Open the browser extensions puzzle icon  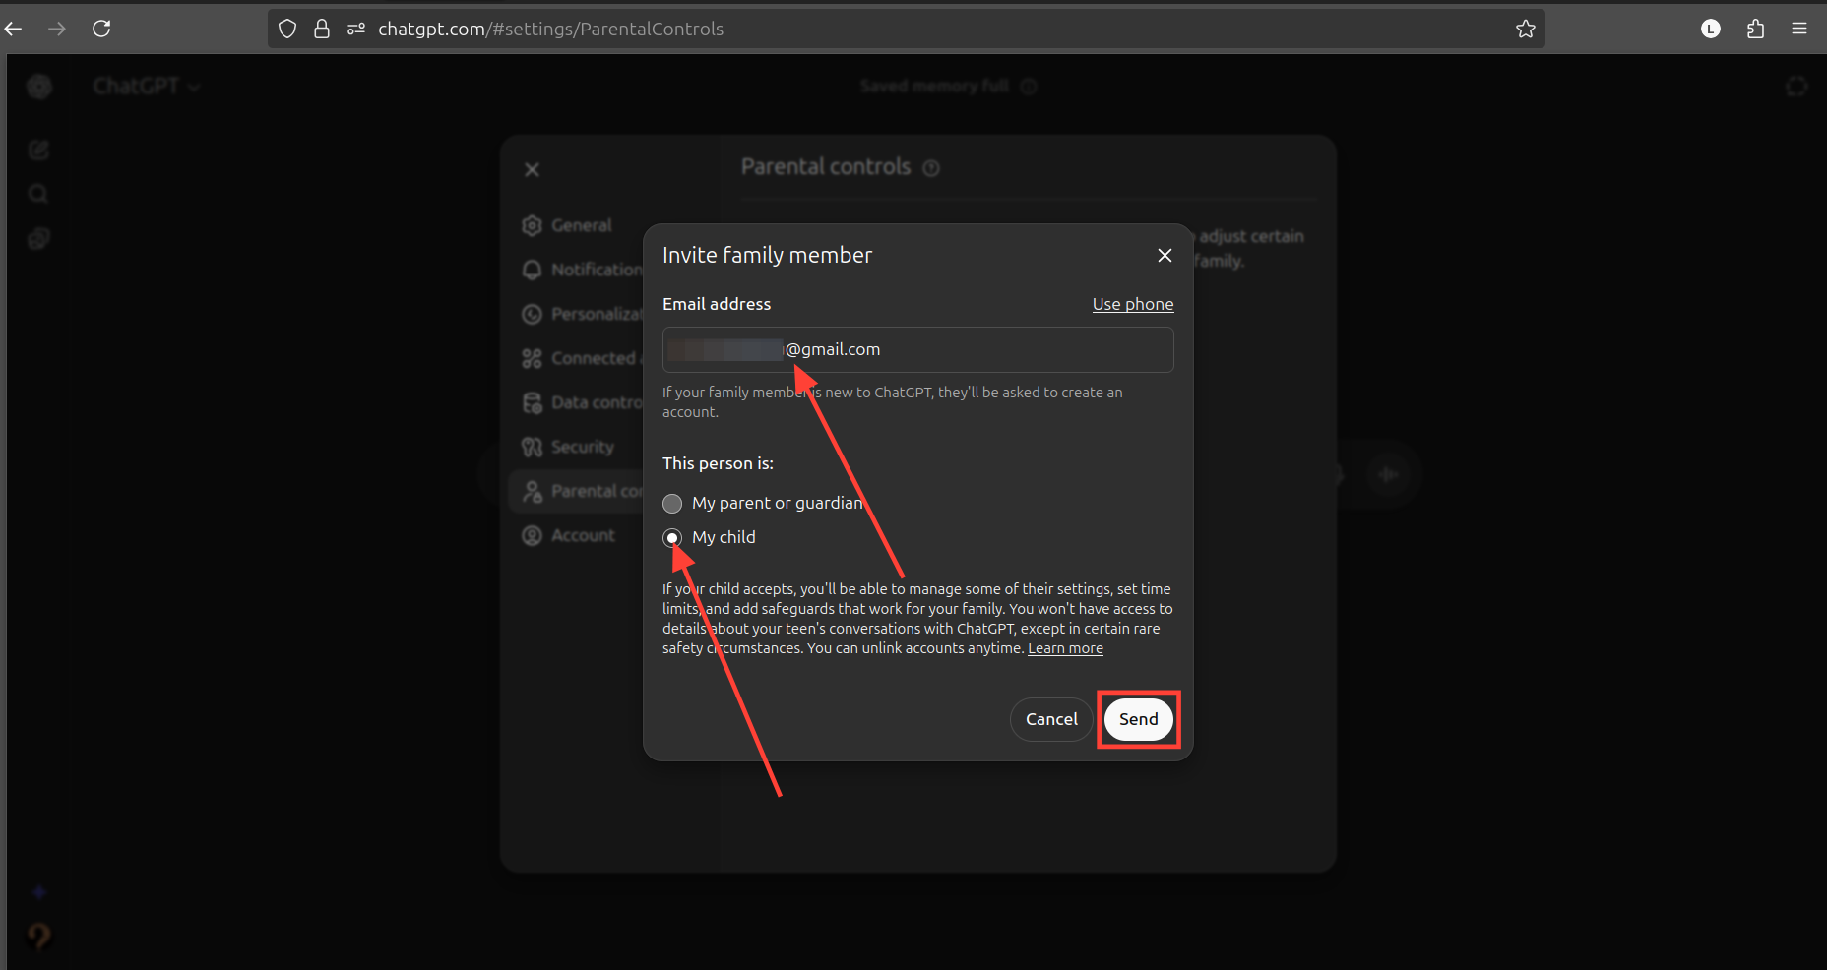1755,29
